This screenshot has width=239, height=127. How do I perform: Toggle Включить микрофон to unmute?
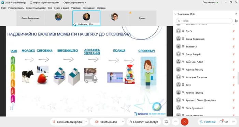click(68, 122)
